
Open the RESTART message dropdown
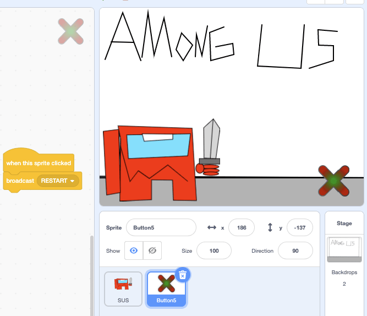(x=58, y=181)
